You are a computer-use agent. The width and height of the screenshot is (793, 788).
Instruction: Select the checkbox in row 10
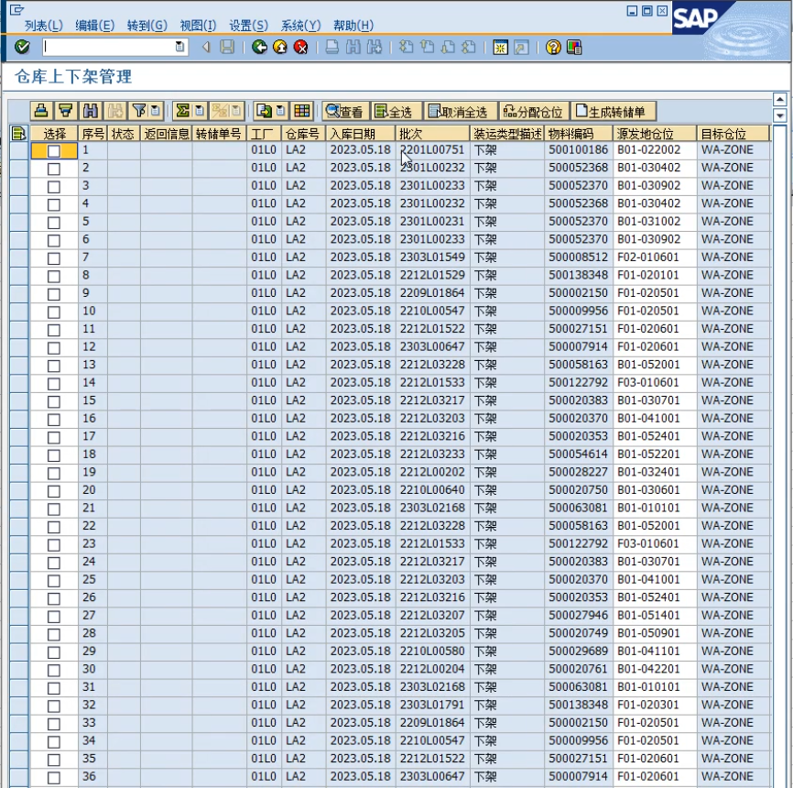tap(54, 312)
